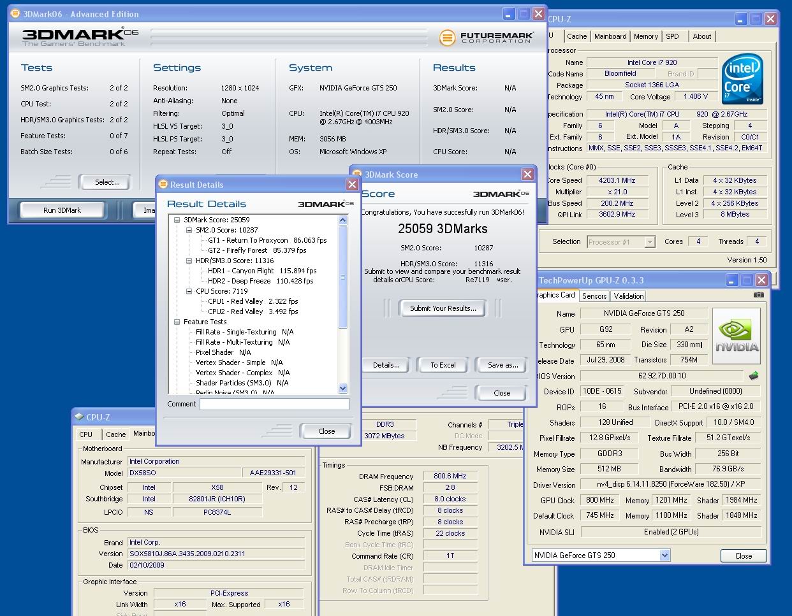
Task: Click the Bloomfield code name field
Action: [x=620, y=74]
